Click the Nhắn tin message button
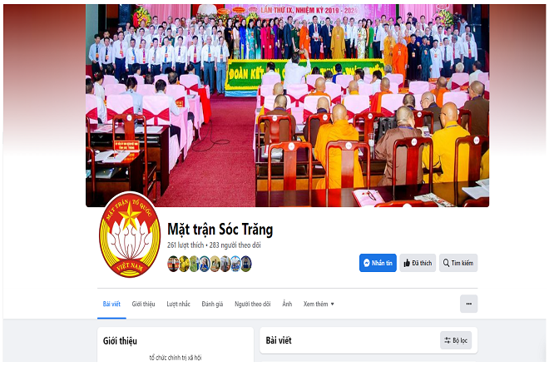549x366 pixels. pyautogui.click(x=378, y=263)
